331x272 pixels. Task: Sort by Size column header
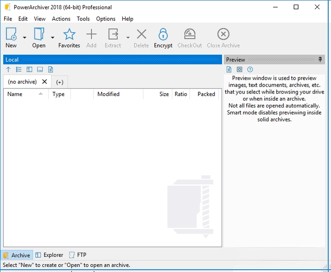pyautogui.click(x=158, y=94)
